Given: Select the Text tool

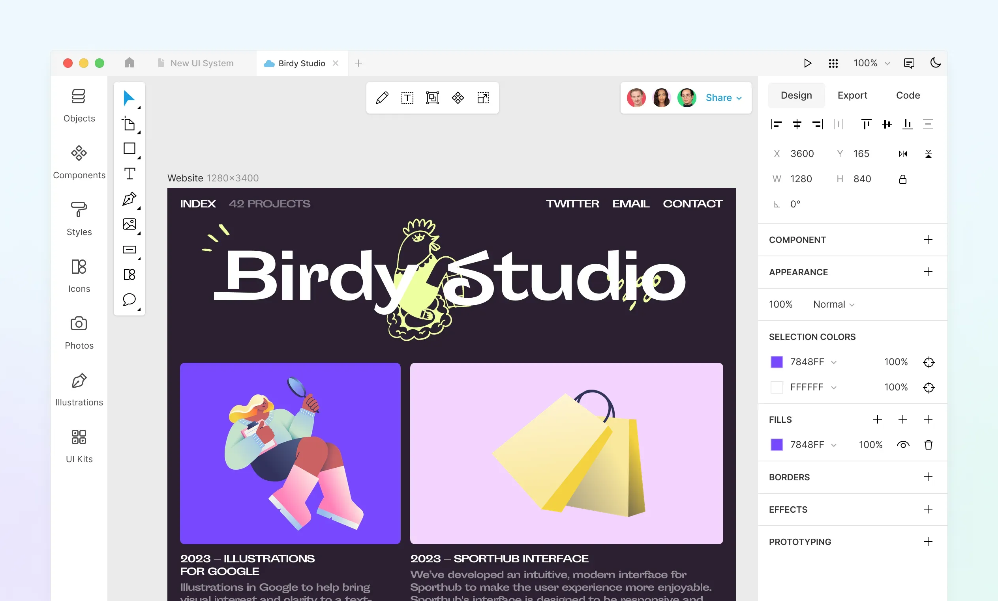Looking at the screenshot, I should click(x=129, y=174).
